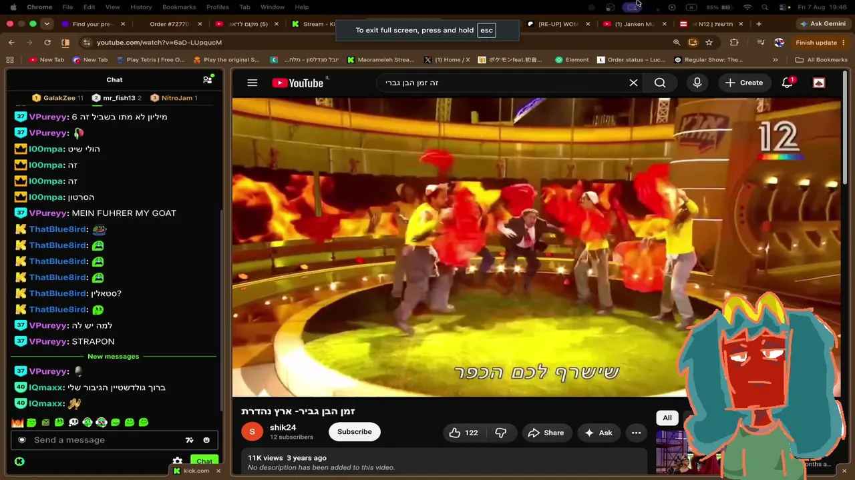
Task: Jump to New messages in chat
Action: coord(114,357)
